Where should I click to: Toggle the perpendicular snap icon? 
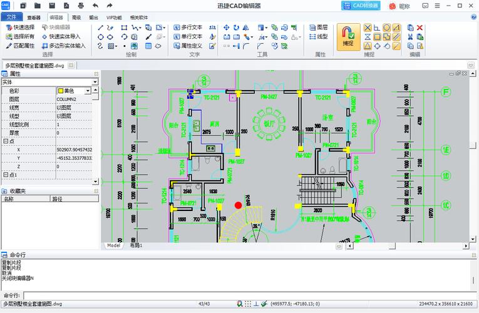click(x=378, y=28)
